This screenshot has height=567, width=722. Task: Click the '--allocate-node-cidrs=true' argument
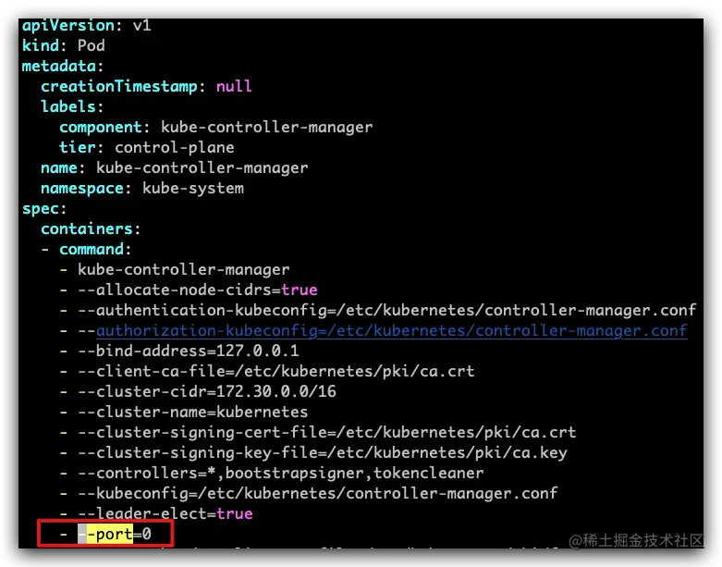tap(198, 290)
